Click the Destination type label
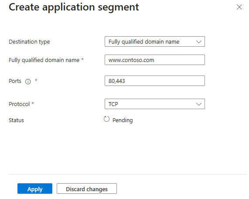249x199 pixels. tap(29, 42)
